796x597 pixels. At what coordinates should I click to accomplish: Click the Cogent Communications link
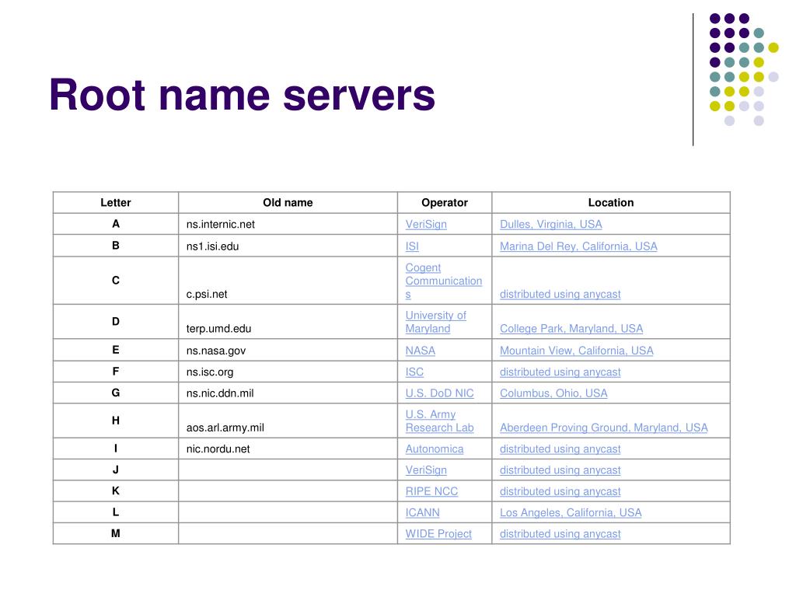pyautogui.click(x=443, y=281)
